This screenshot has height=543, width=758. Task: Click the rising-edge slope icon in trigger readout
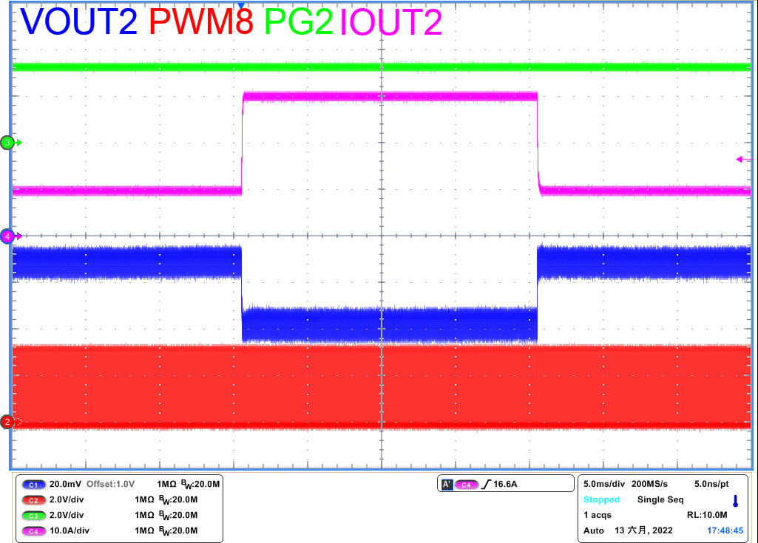click(486, 485)
